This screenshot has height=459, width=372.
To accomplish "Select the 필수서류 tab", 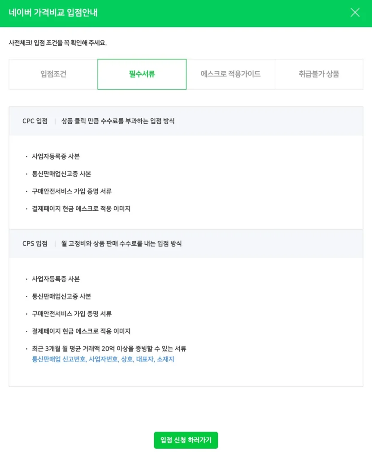I will tap(142, 74).
